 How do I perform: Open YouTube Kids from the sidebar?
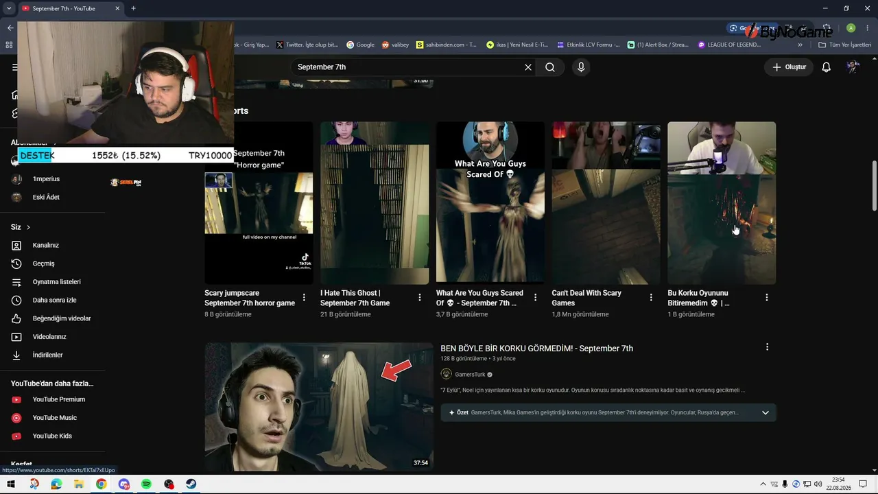pos(52,436)
